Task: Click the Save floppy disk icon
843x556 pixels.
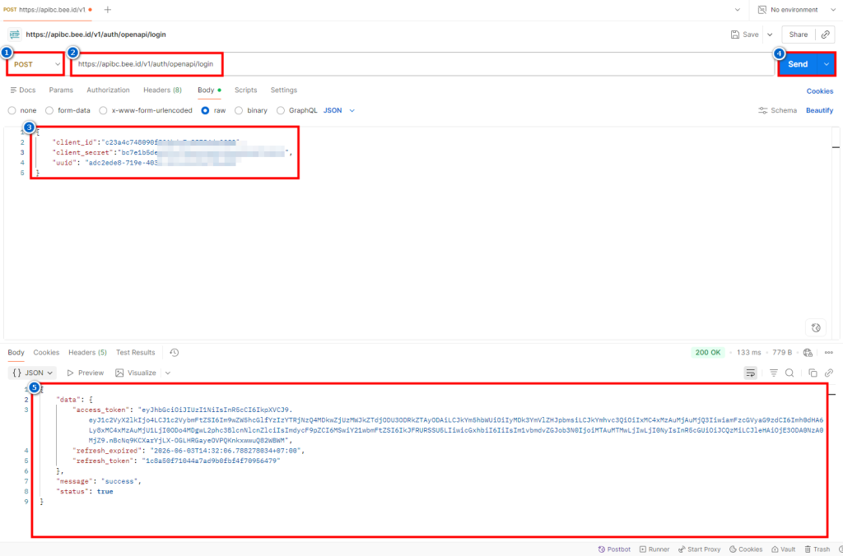Action: pyautogui.click(x=735, y=35)
